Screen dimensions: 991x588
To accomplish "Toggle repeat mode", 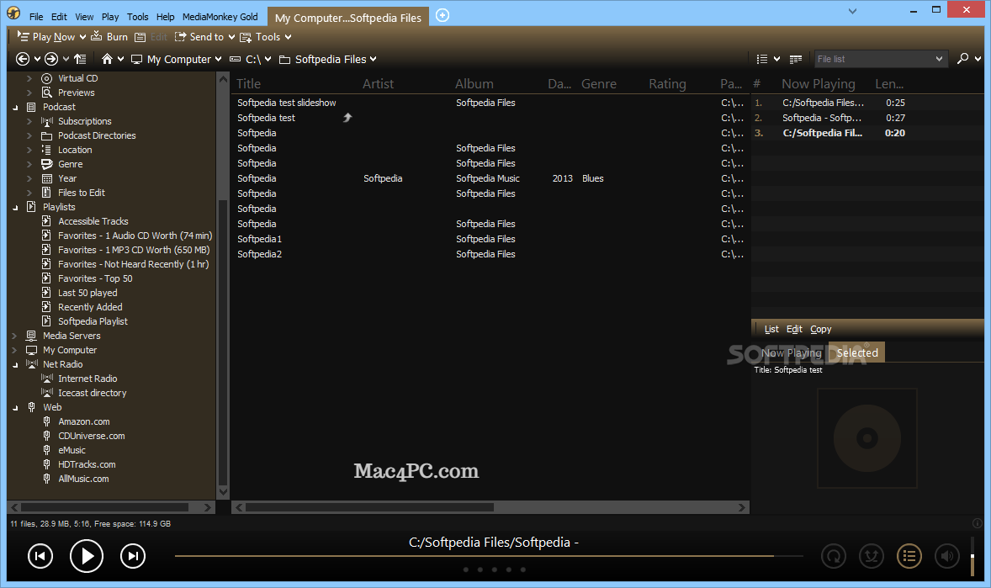I will (834, 556).
